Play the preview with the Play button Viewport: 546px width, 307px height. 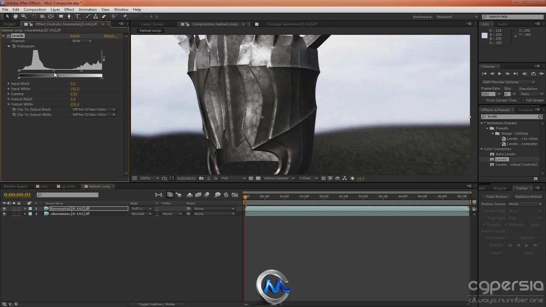(500, 74)
